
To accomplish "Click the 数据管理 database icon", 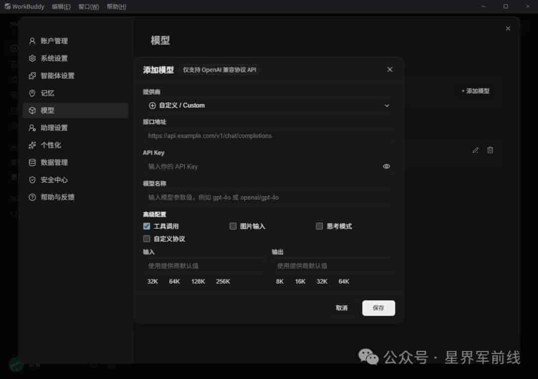I will click(x=32, y=162).
